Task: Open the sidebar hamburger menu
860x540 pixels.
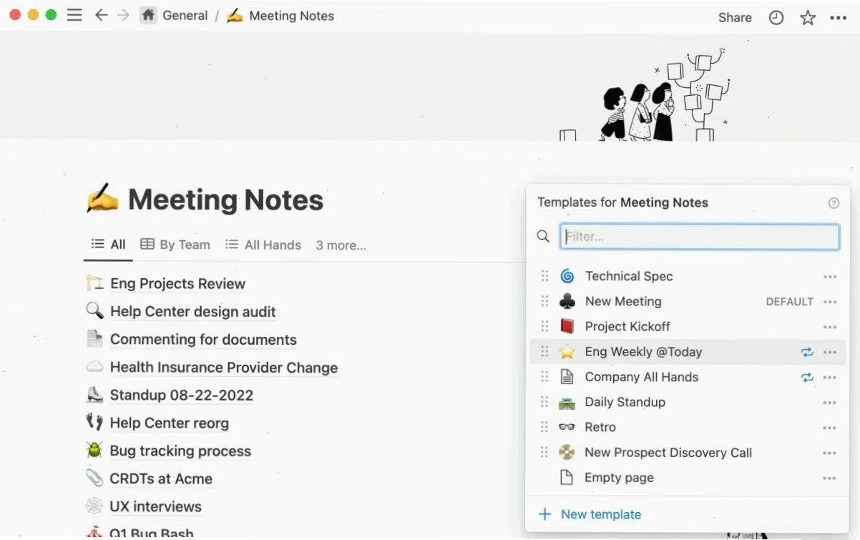Action: (74, 15)
